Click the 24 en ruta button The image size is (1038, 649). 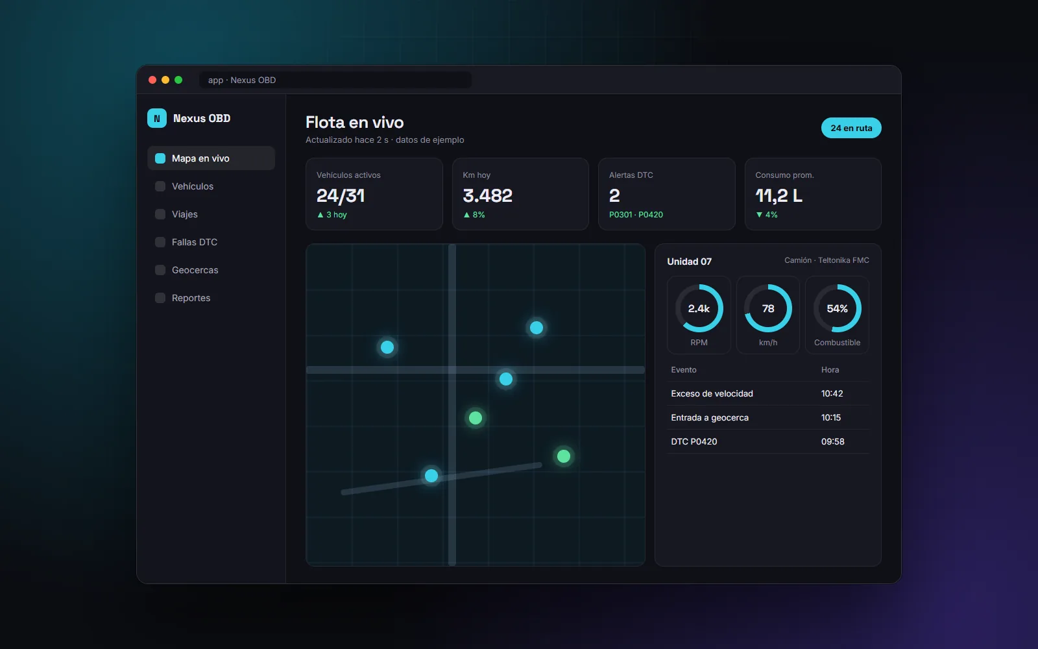tap(851, 128)
